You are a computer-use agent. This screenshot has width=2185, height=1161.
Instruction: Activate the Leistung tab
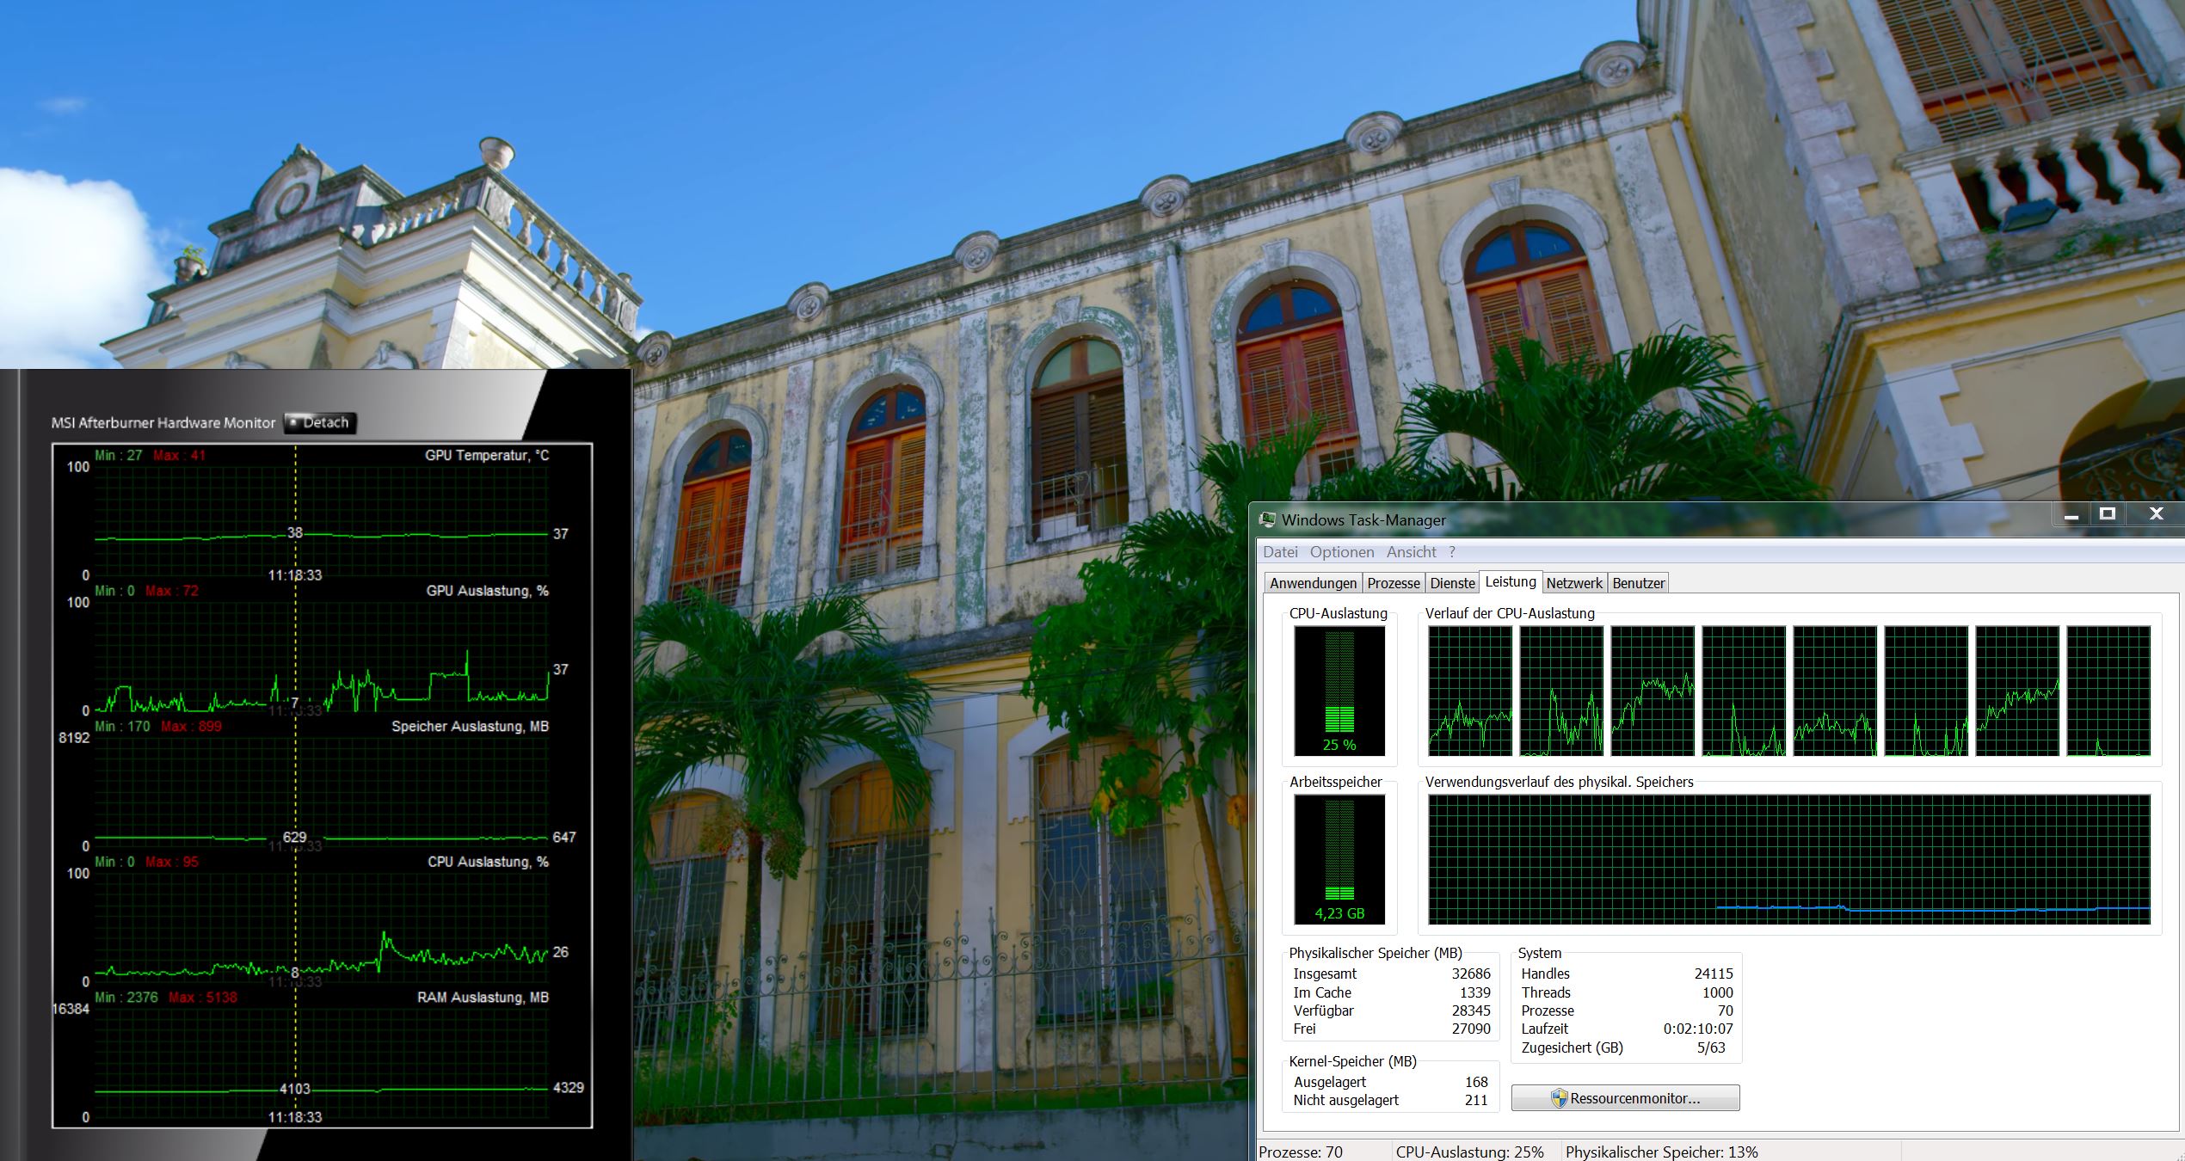1511,582
